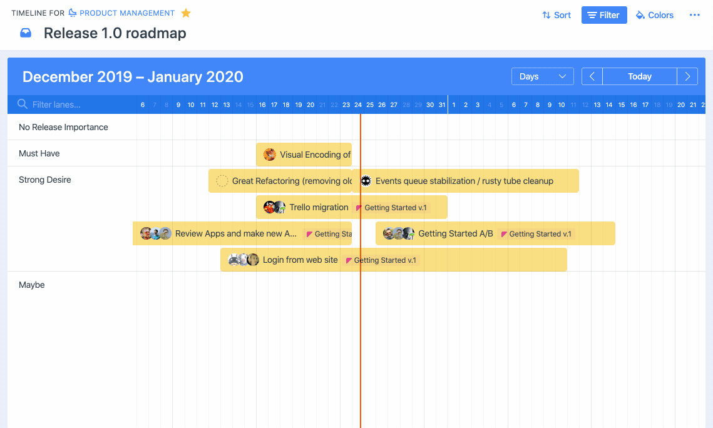Screen dimensions: 713x428
Task: Click the avatar on Visual Encoding card
Action: coord(269,154)
